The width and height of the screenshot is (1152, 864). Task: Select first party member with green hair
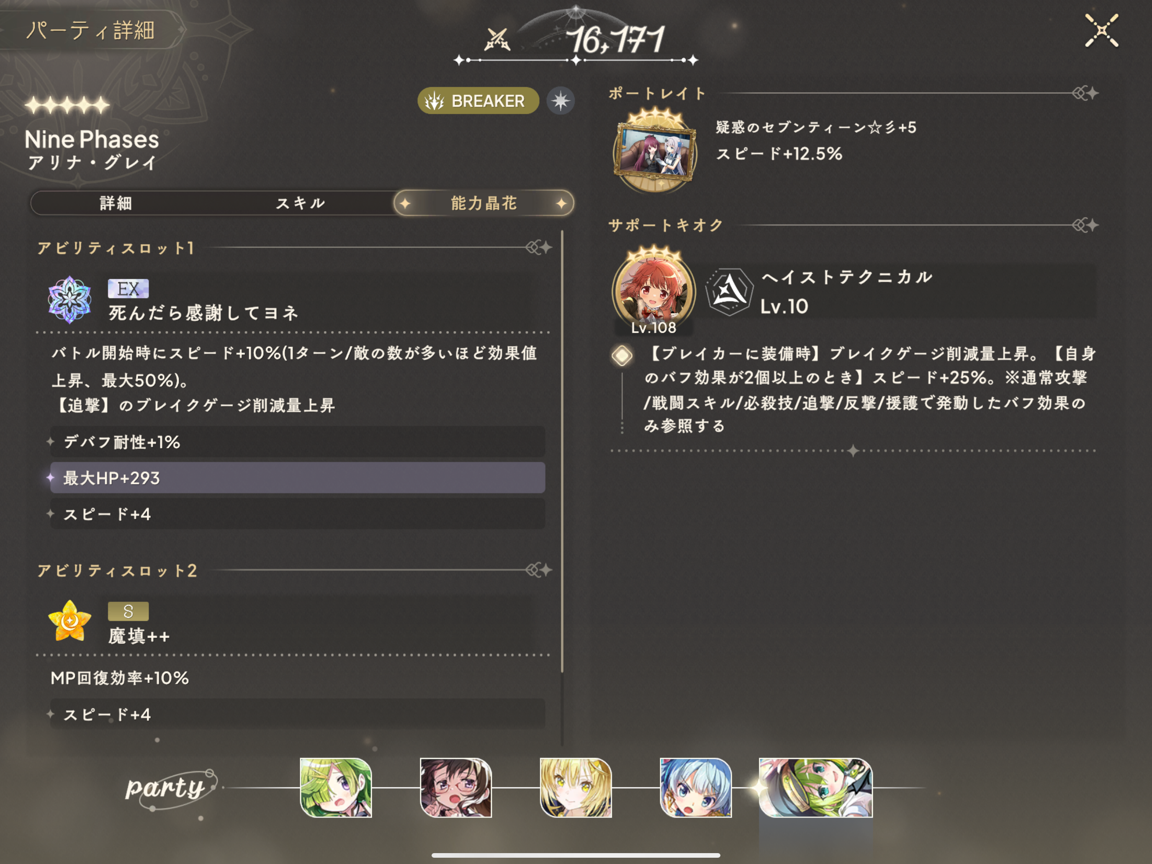click(336, 787)
